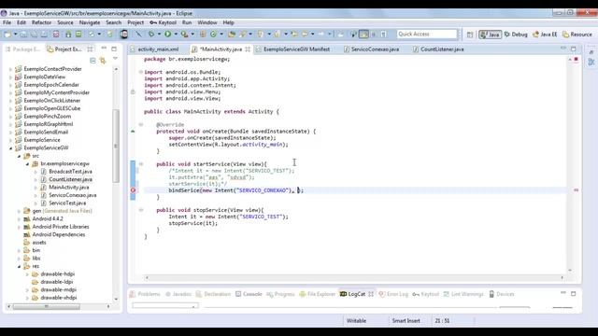Click the large black round toolbar icon
The width and height of the screenshot is (598, 336).
[x=124, y=35]
